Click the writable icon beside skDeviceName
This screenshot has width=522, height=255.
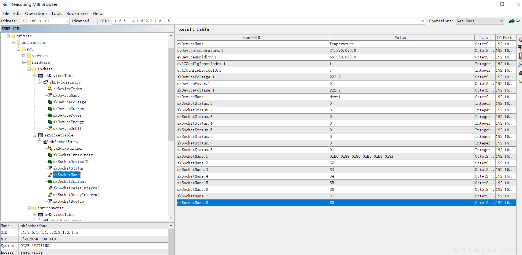click(x=50, y=95)
